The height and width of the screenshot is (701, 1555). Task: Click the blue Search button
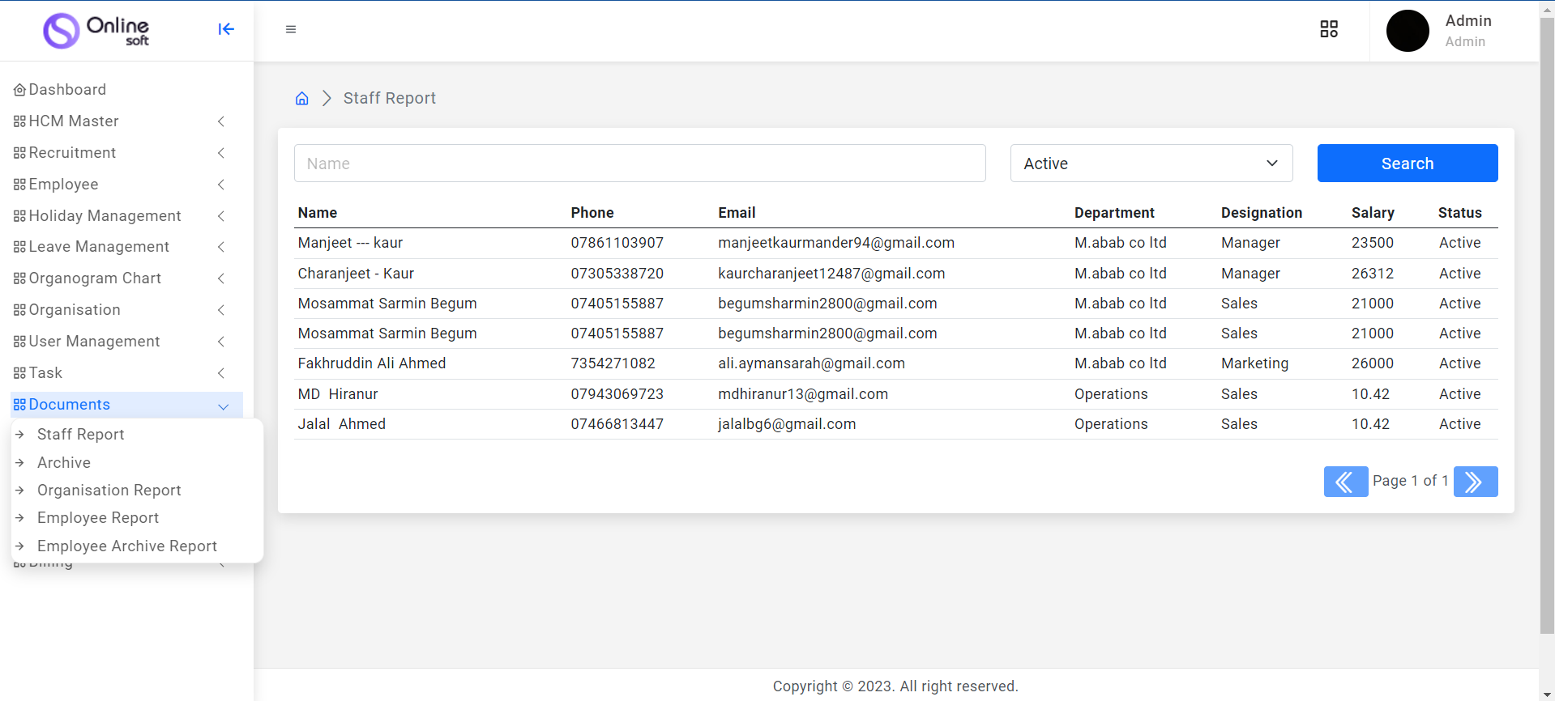click(1407, 164)
